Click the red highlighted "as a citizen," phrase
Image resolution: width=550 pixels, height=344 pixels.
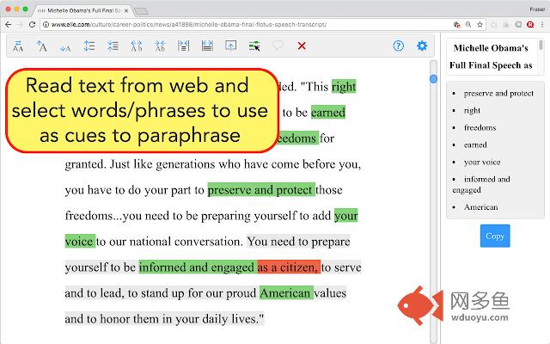tap(288, 267)
